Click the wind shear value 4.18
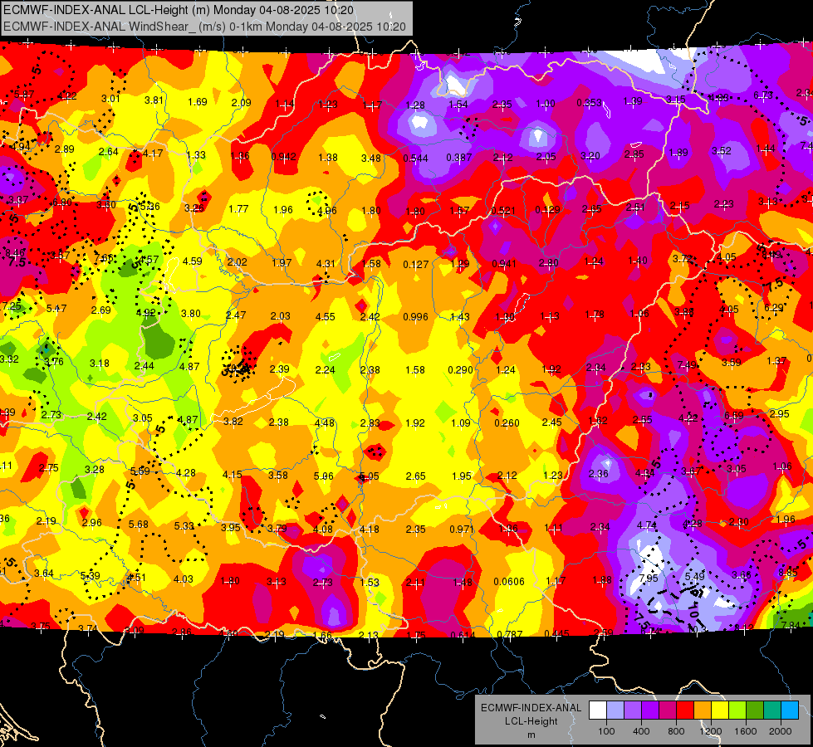This screenshot has height=747, width=813. click(370, 530)
